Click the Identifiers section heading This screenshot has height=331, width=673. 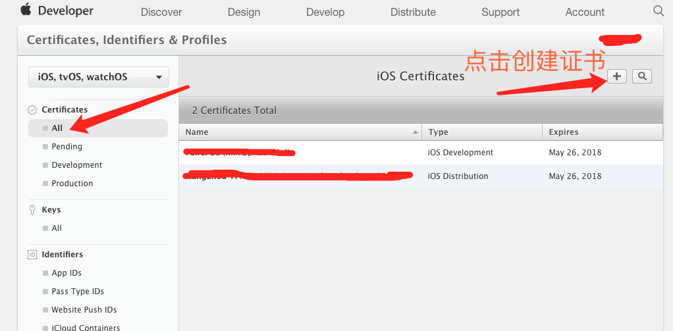(63, 255)
